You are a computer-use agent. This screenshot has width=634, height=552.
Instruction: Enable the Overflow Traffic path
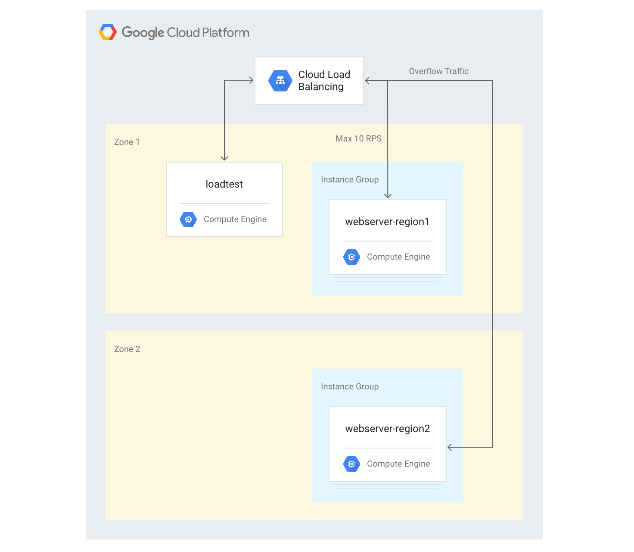coord(438,71)
